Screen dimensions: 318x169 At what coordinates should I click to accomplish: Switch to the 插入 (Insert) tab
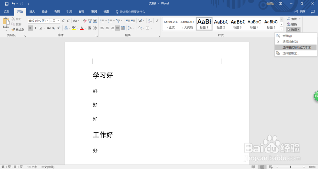32,11
